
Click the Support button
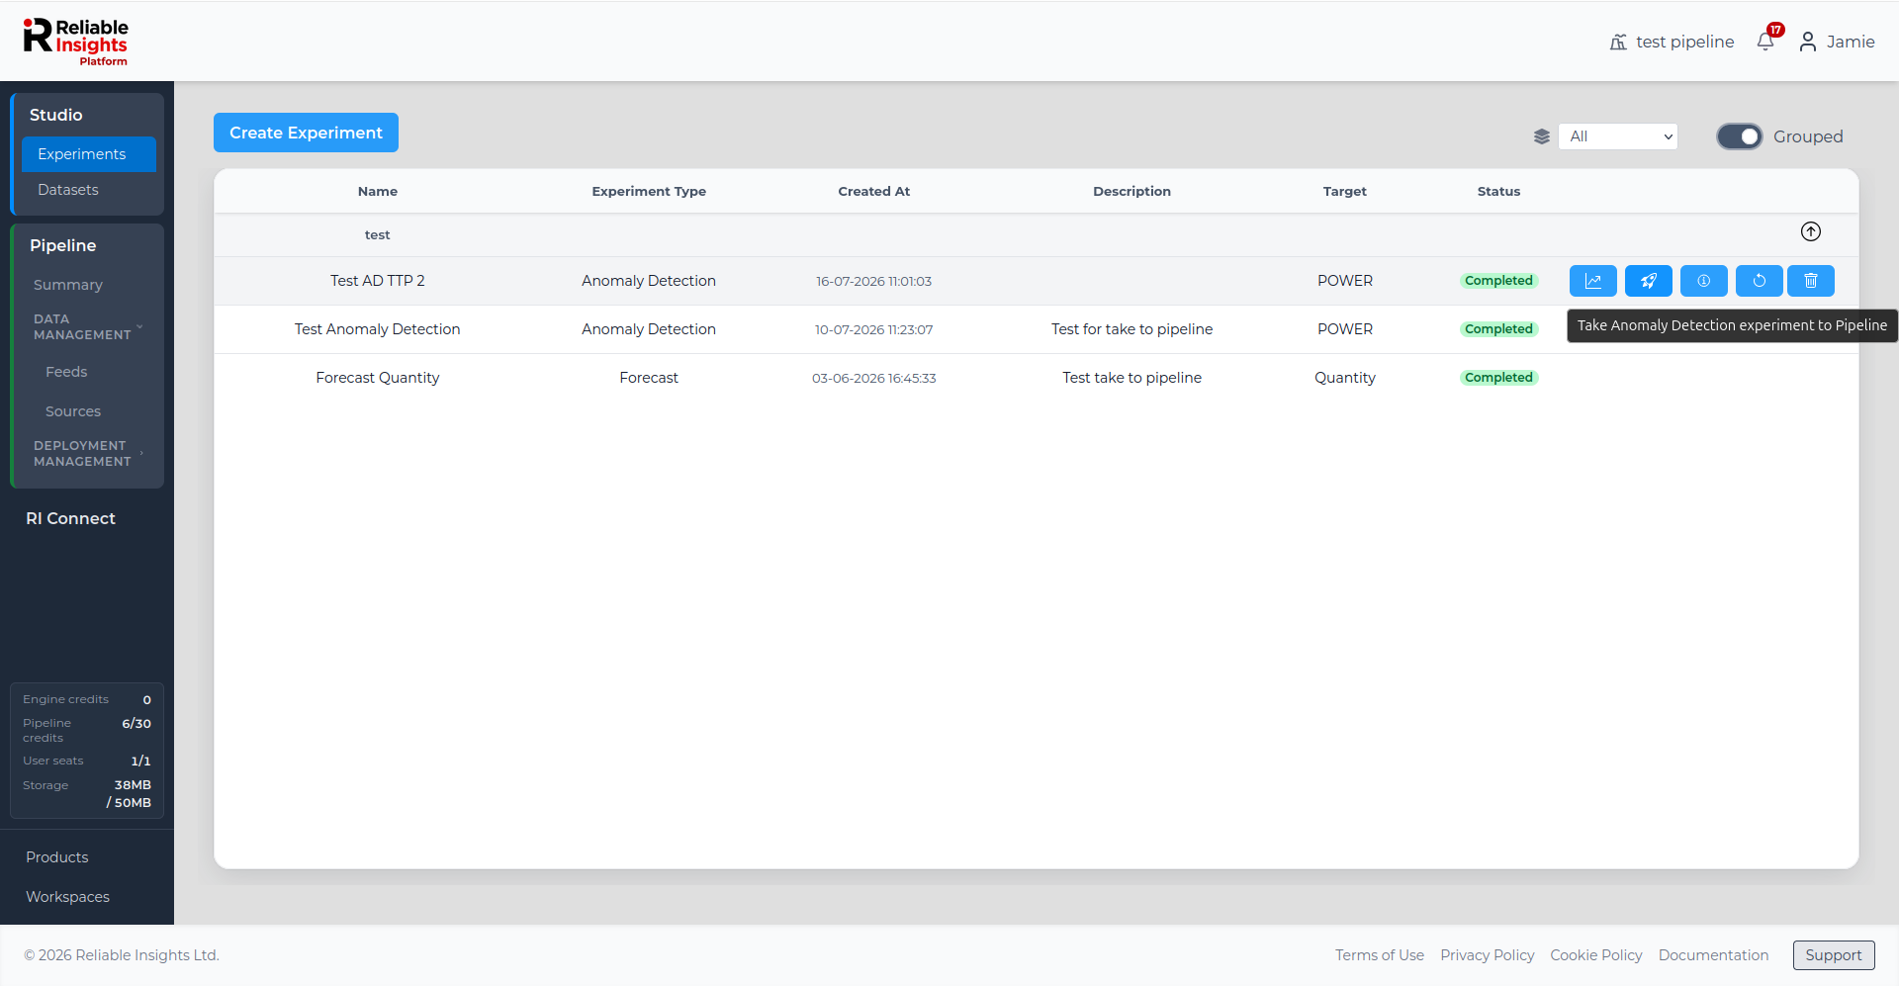pos(1834,955)
